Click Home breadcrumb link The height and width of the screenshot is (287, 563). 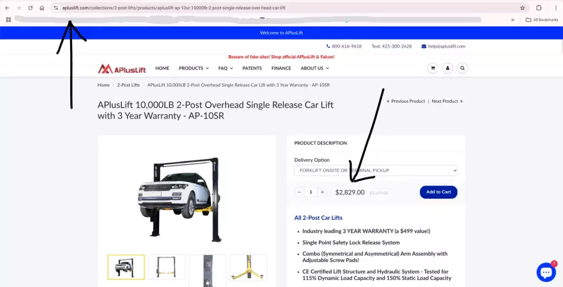point(103,85)
